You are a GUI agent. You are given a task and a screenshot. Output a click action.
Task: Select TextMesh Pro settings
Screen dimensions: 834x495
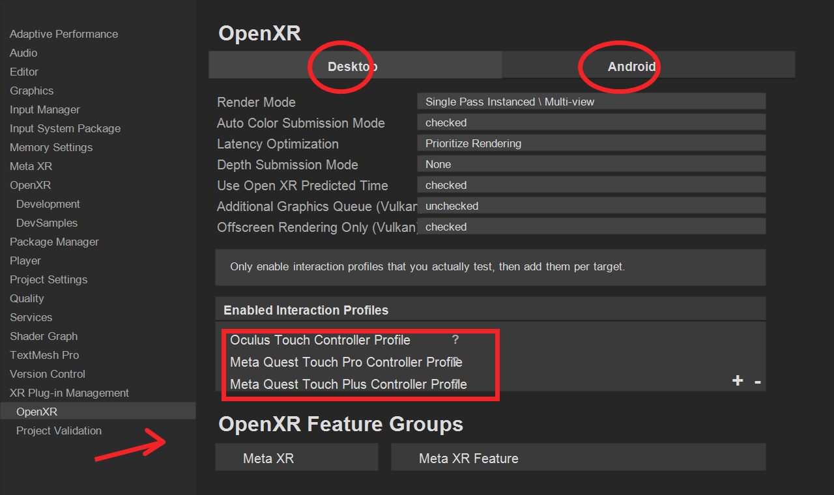(44, 355)
